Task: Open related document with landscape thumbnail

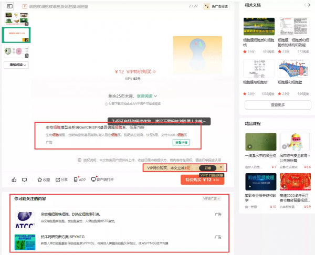Action: [259, 26]
